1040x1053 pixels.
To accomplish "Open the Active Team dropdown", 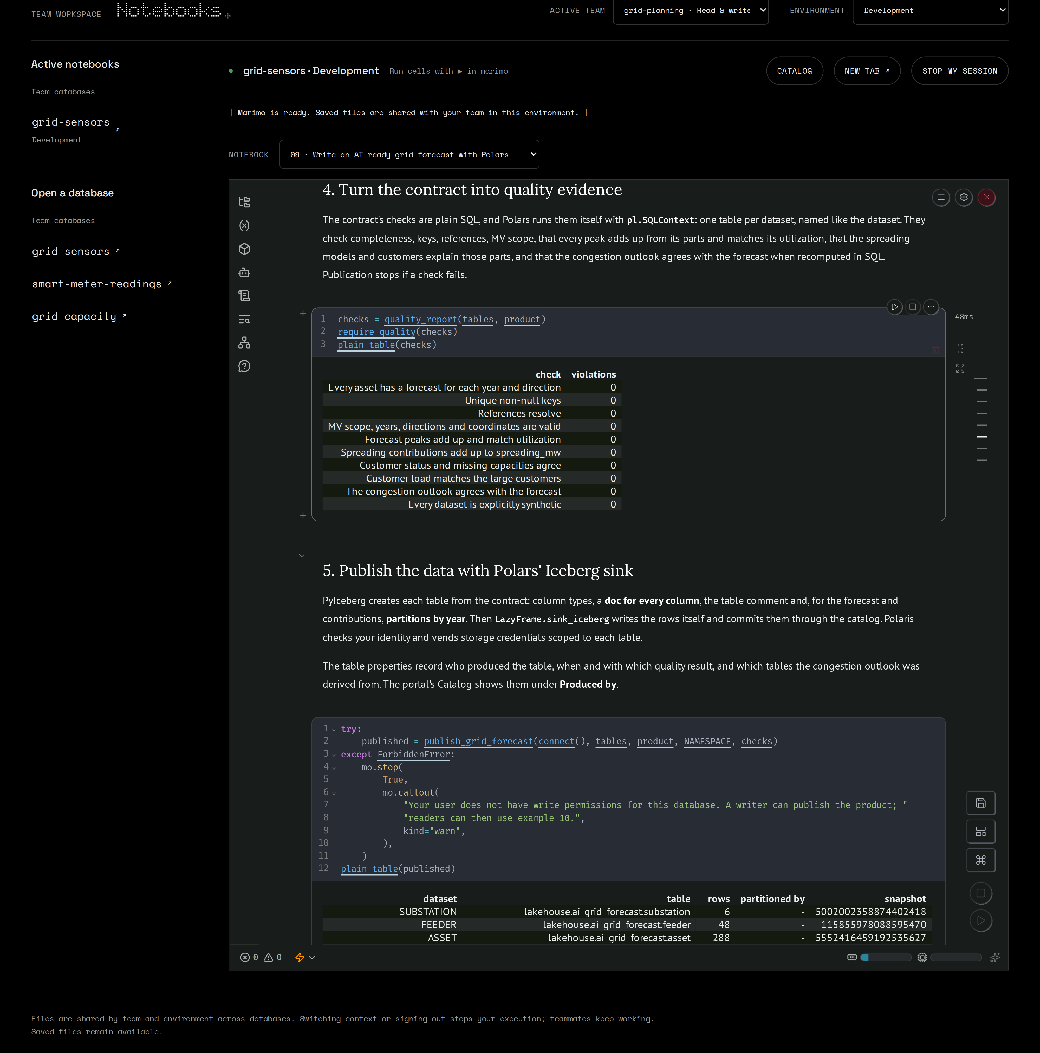I will tap(691, 11).
